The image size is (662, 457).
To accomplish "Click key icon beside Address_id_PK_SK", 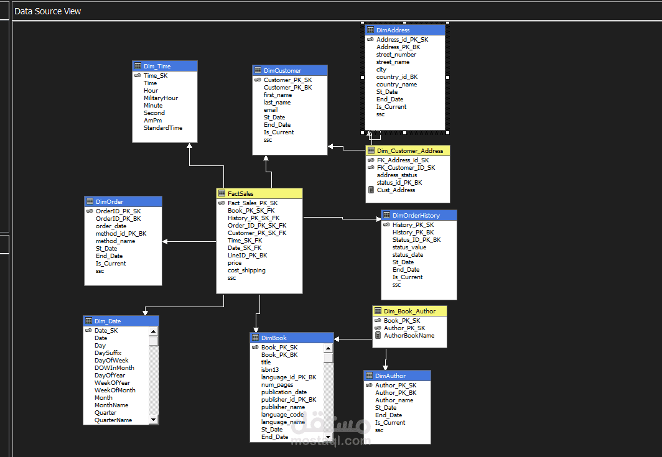I will coord(370,39).
